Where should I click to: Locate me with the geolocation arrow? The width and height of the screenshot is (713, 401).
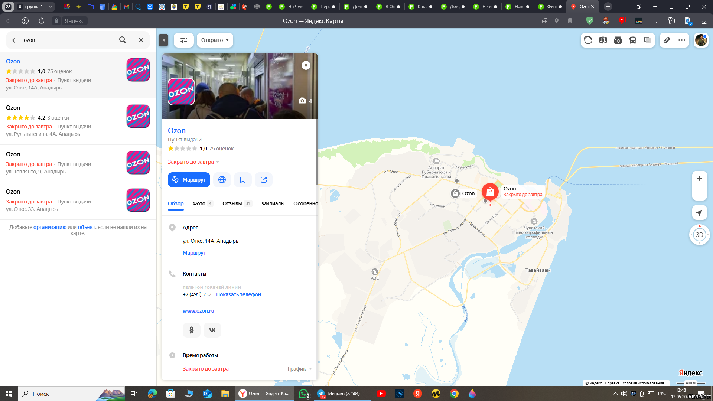700,212
